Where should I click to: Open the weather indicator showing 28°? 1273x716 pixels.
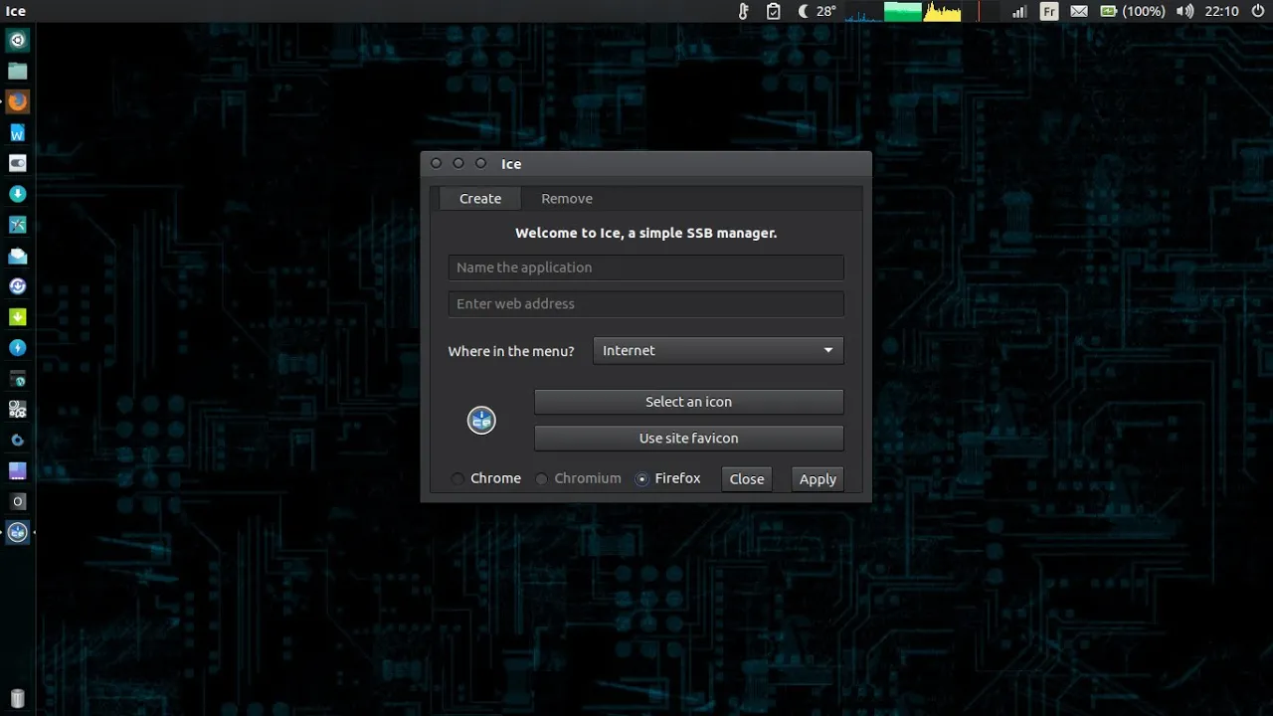[818, 11]
